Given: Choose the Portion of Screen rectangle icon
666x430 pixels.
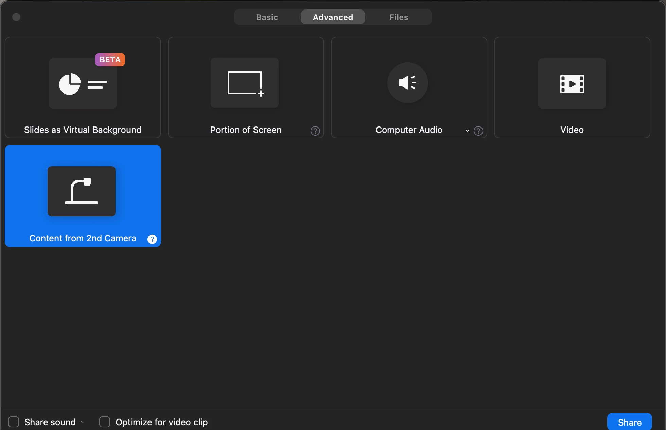Looking at the screenshot, I should [x=245, y=83].
